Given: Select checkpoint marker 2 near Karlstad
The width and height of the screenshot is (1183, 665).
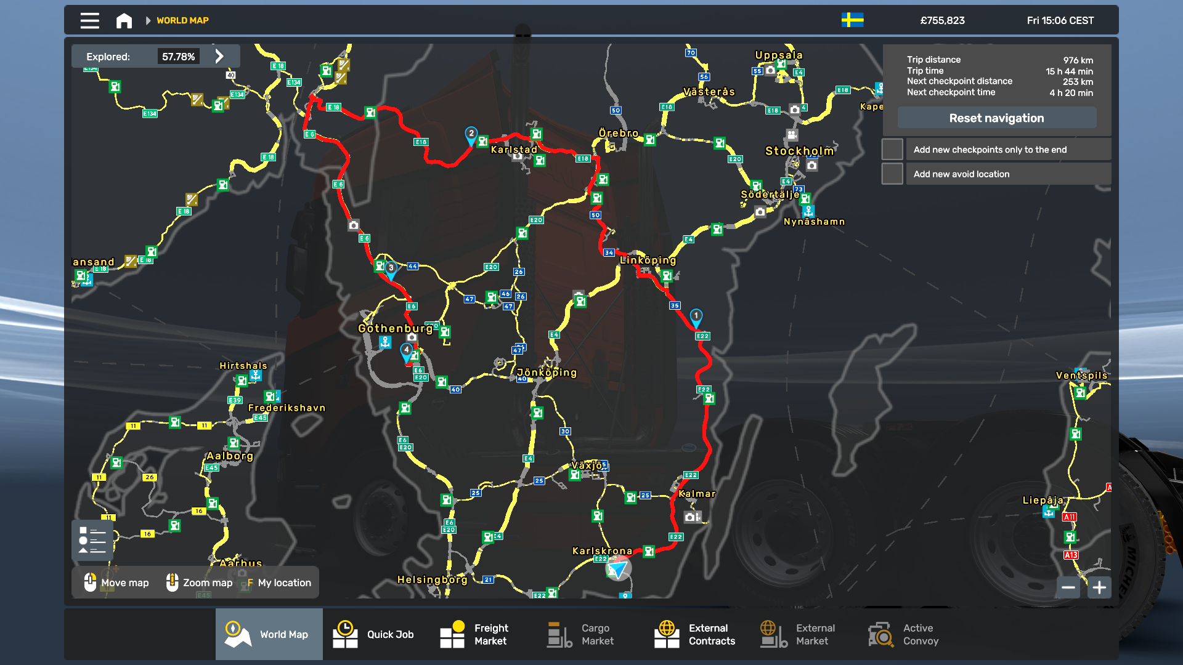Looking at the screenshot, I should pos(471,136).
